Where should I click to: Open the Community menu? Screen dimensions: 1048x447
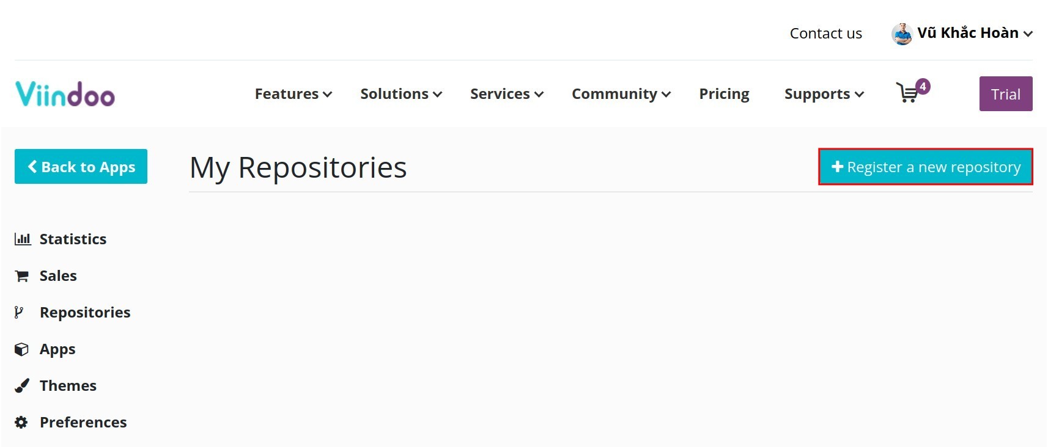620,94
